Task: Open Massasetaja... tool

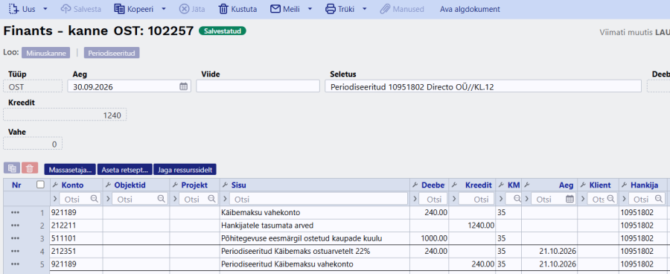Action: pyautogui.click(x=71, y=170)
